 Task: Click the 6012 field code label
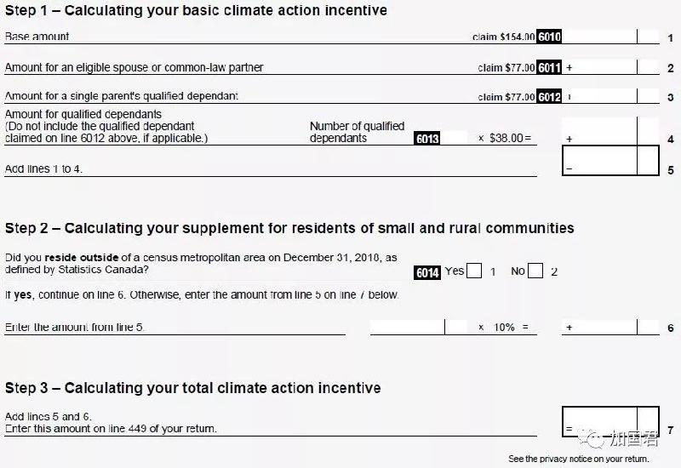[549, 96]
